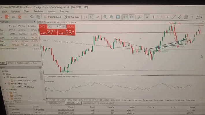Switch chart to line chart style
The height and width of the screenshot is (115, 205).
point(98,17)
